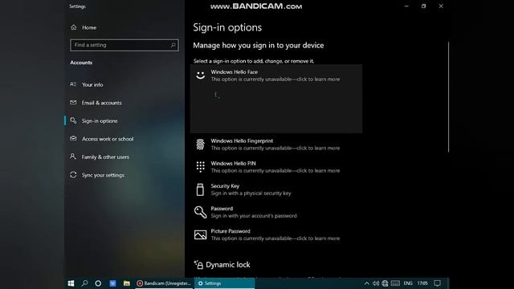Click the Dynamic lock icon

point(198,264)
